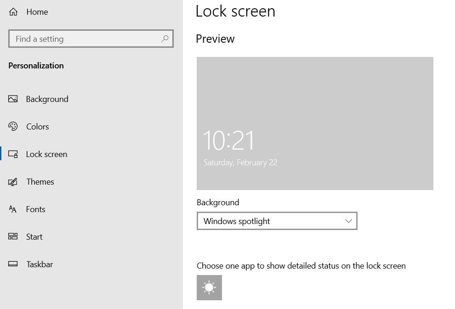Select the Taskbar icon in sidebar
The width and height of the screenshot is (455, 309).
tap(14, 264)
